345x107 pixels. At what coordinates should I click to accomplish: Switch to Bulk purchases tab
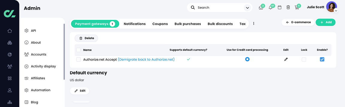pyautogui.click(x=188, y=24)
